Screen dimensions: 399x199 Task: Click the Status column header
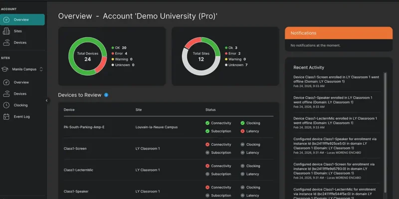coord(210,109)
